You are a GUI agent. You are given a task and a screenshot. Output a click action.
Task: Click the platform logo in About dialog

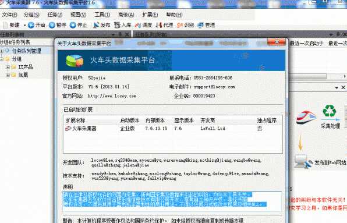pos(75,61)
